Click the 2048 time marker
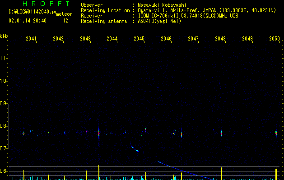This screenshot has height=180, width=284. [220, 39]
